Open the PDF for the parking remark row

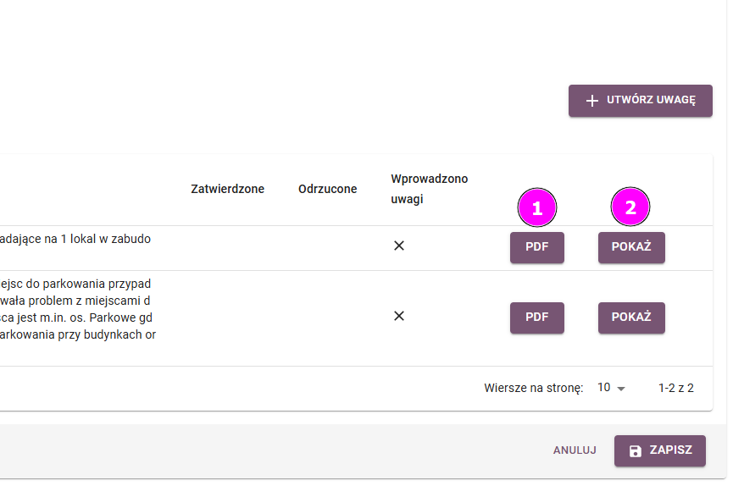(x=536, y=318)
